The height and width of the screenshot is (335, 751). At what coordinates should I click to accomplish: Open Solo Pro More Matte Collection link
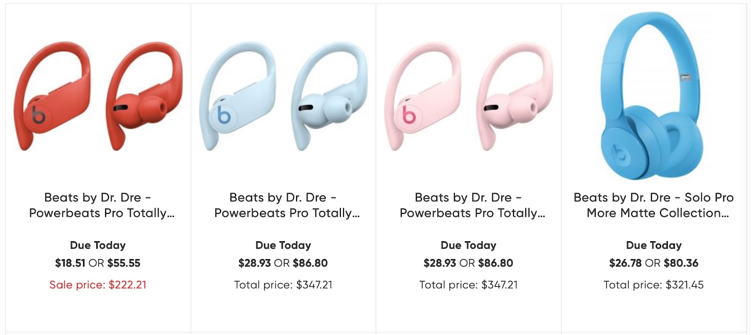[x=654, y=205]
